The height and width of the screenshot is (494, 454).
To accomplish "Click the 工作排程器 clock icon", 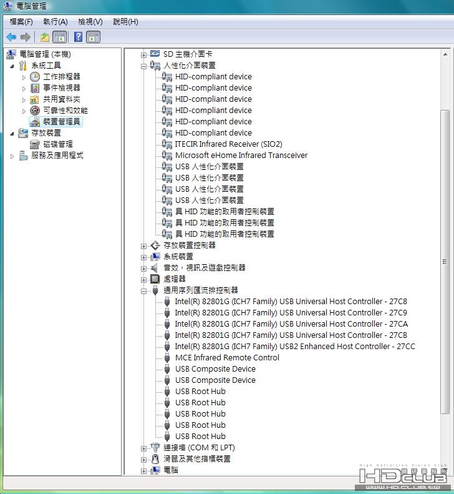I will pos(35,77).
